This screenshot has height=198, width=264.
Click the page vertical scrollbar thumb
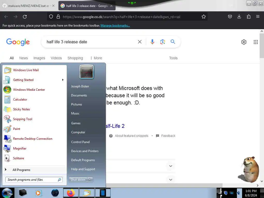[262, 46]
